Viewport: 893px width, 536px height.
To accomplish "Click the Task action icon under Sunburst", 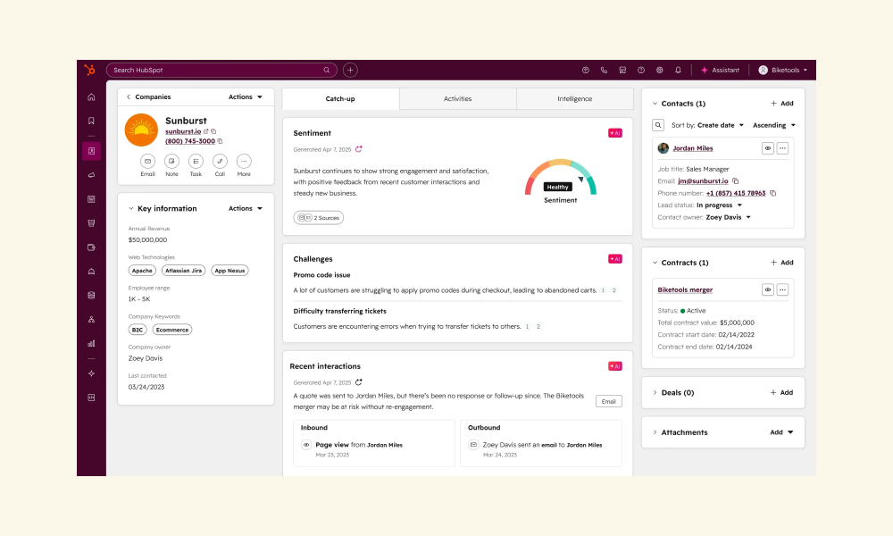I will (196, 161).
